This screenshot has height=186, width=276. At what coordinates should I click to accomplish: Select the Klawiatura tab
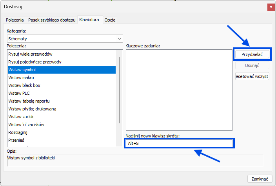coord(89,20)
